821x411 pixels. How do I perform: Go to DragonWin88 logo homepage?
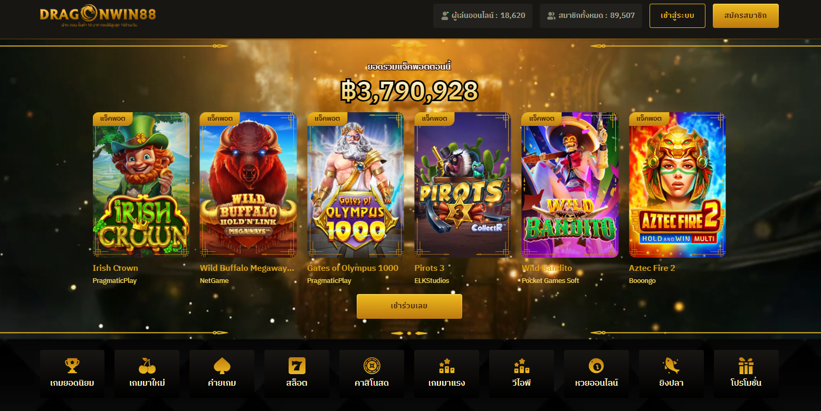tap(98, 16)
